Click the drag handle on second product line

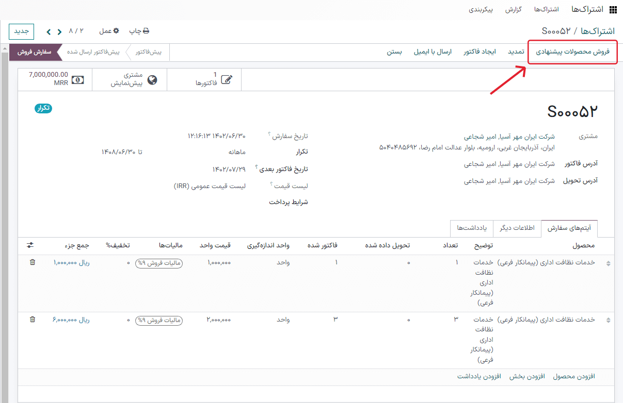[x=608, y=320]
